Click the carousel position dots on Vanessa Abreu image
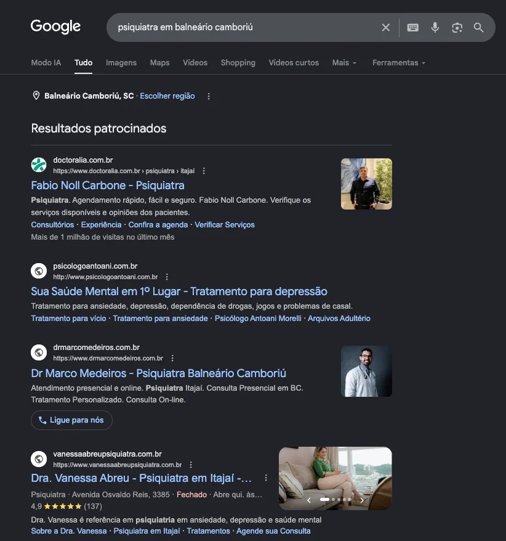 pos(335,499)
